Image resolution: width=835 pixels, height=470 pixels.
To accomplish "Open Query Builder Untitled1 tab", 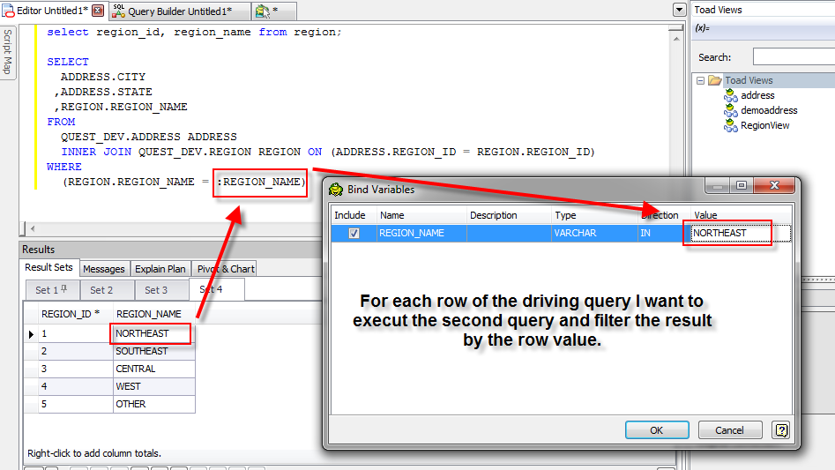I will coord(180,11).
